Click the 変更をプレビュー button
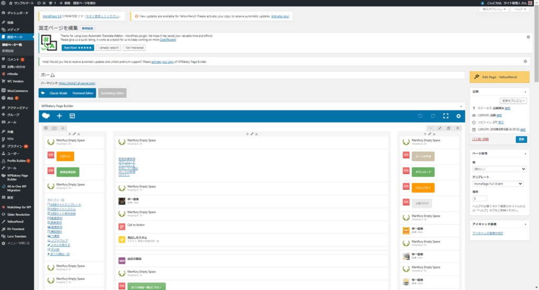 pyautogui.click(x=513, y=101)
